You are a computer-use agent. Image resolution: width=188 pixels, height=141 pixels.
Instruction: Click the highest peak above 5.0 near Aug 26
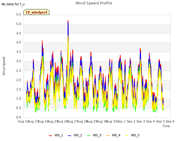pos(68,21)
